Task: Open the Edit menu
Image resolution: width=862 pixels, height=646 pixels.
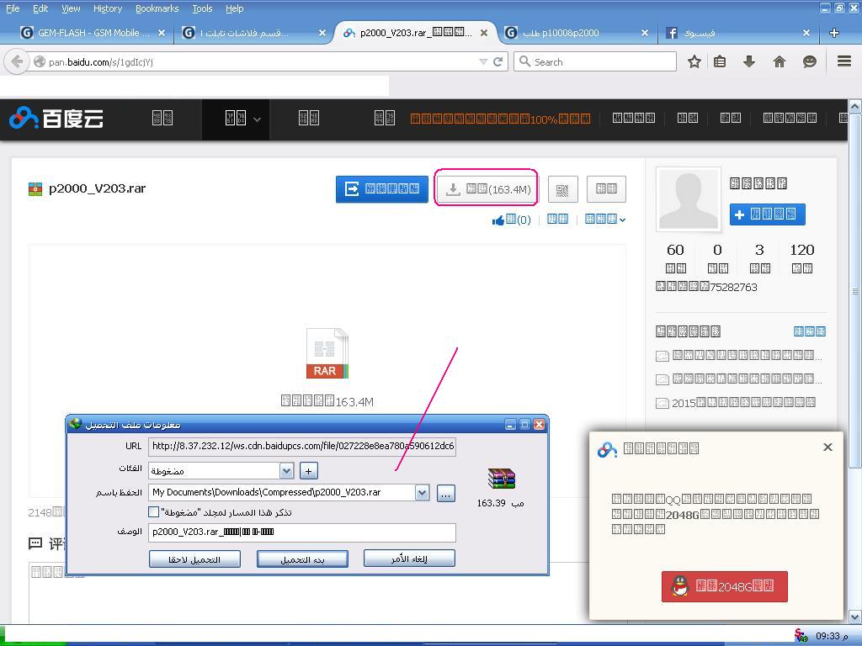Action: [x=40, y=8]
